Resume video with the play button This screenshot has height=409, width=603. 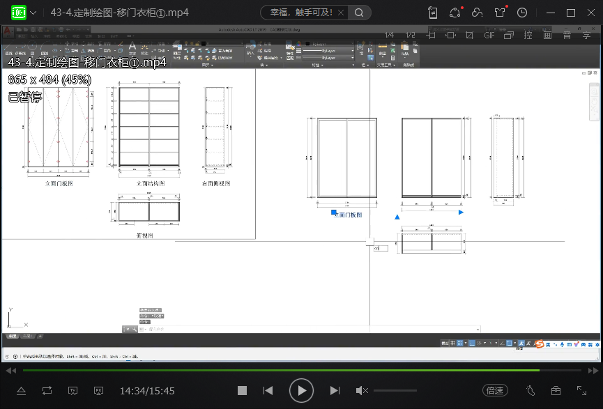[301, 391]
